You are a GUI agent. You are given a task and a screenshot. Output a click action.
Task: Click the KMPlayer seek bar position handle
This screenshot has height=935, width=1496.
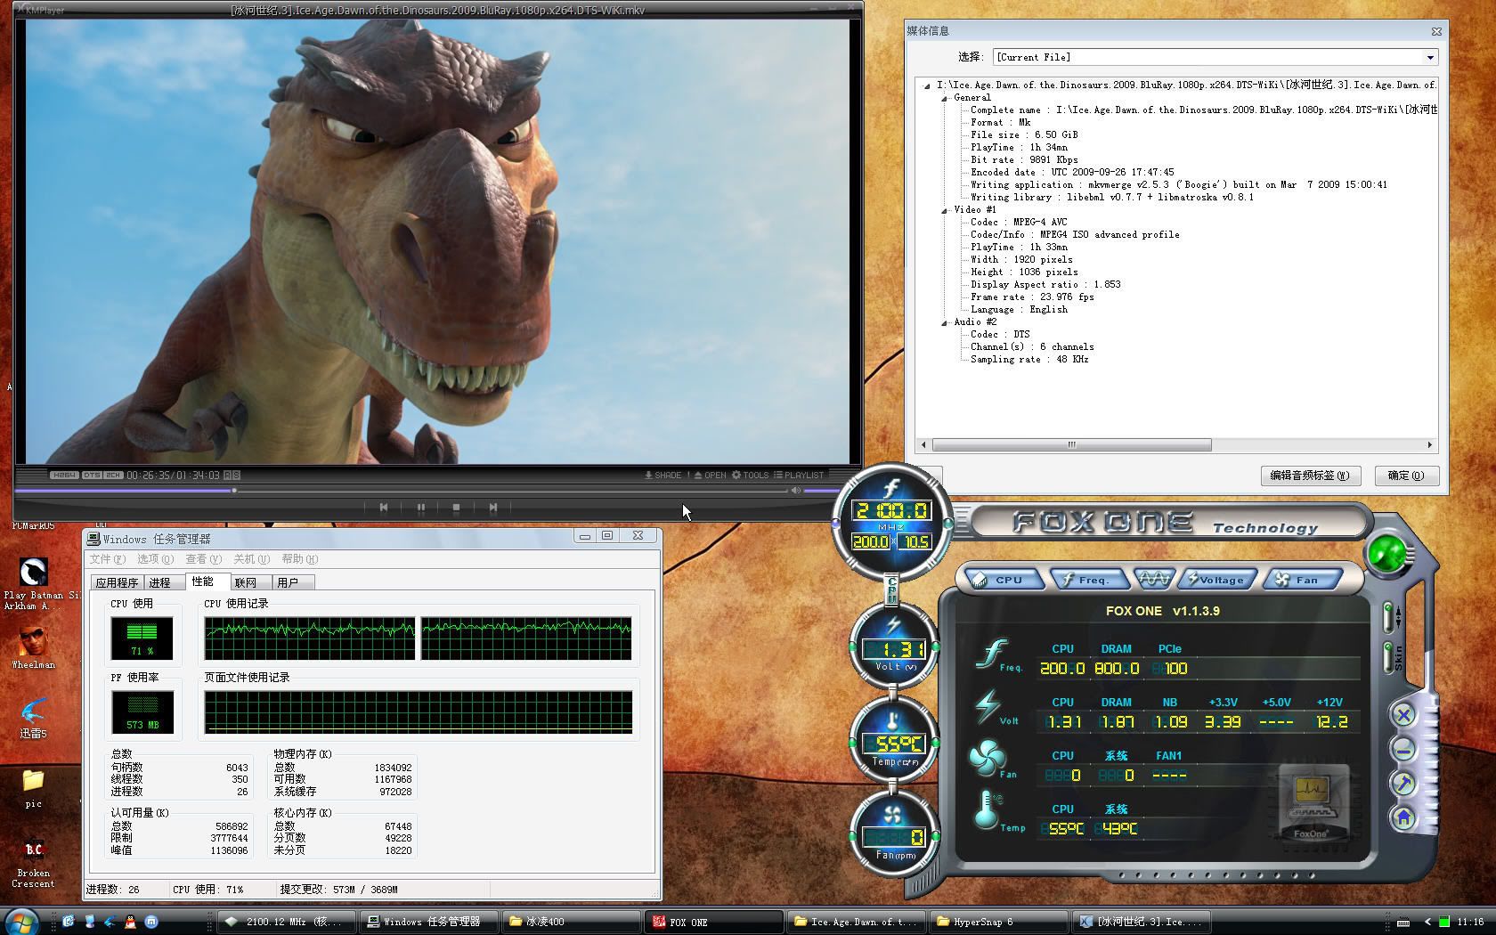click(x=234, y=491)
